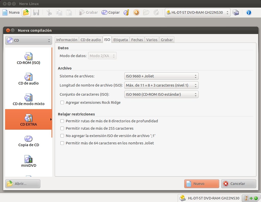Switch to the Información tab
This screenshot has height=202, width=261.
pyautogui.click(x=67, y=40)
